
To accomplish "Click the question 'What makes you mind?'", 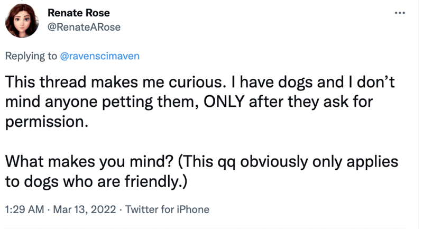I will (89, 161).
